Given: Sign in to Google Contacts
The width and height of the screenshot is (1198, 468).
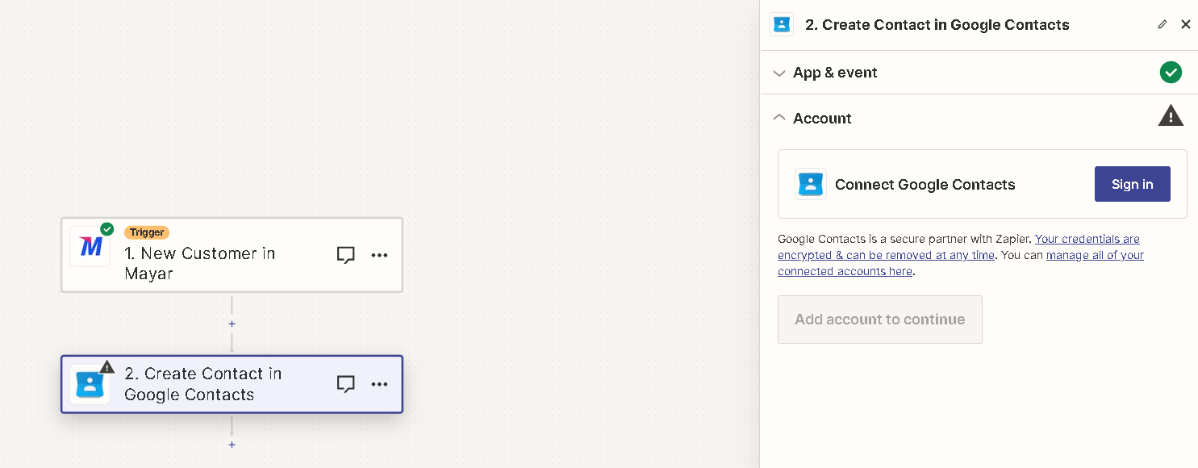Looking at the screenshot, I should pos(1132,184).
